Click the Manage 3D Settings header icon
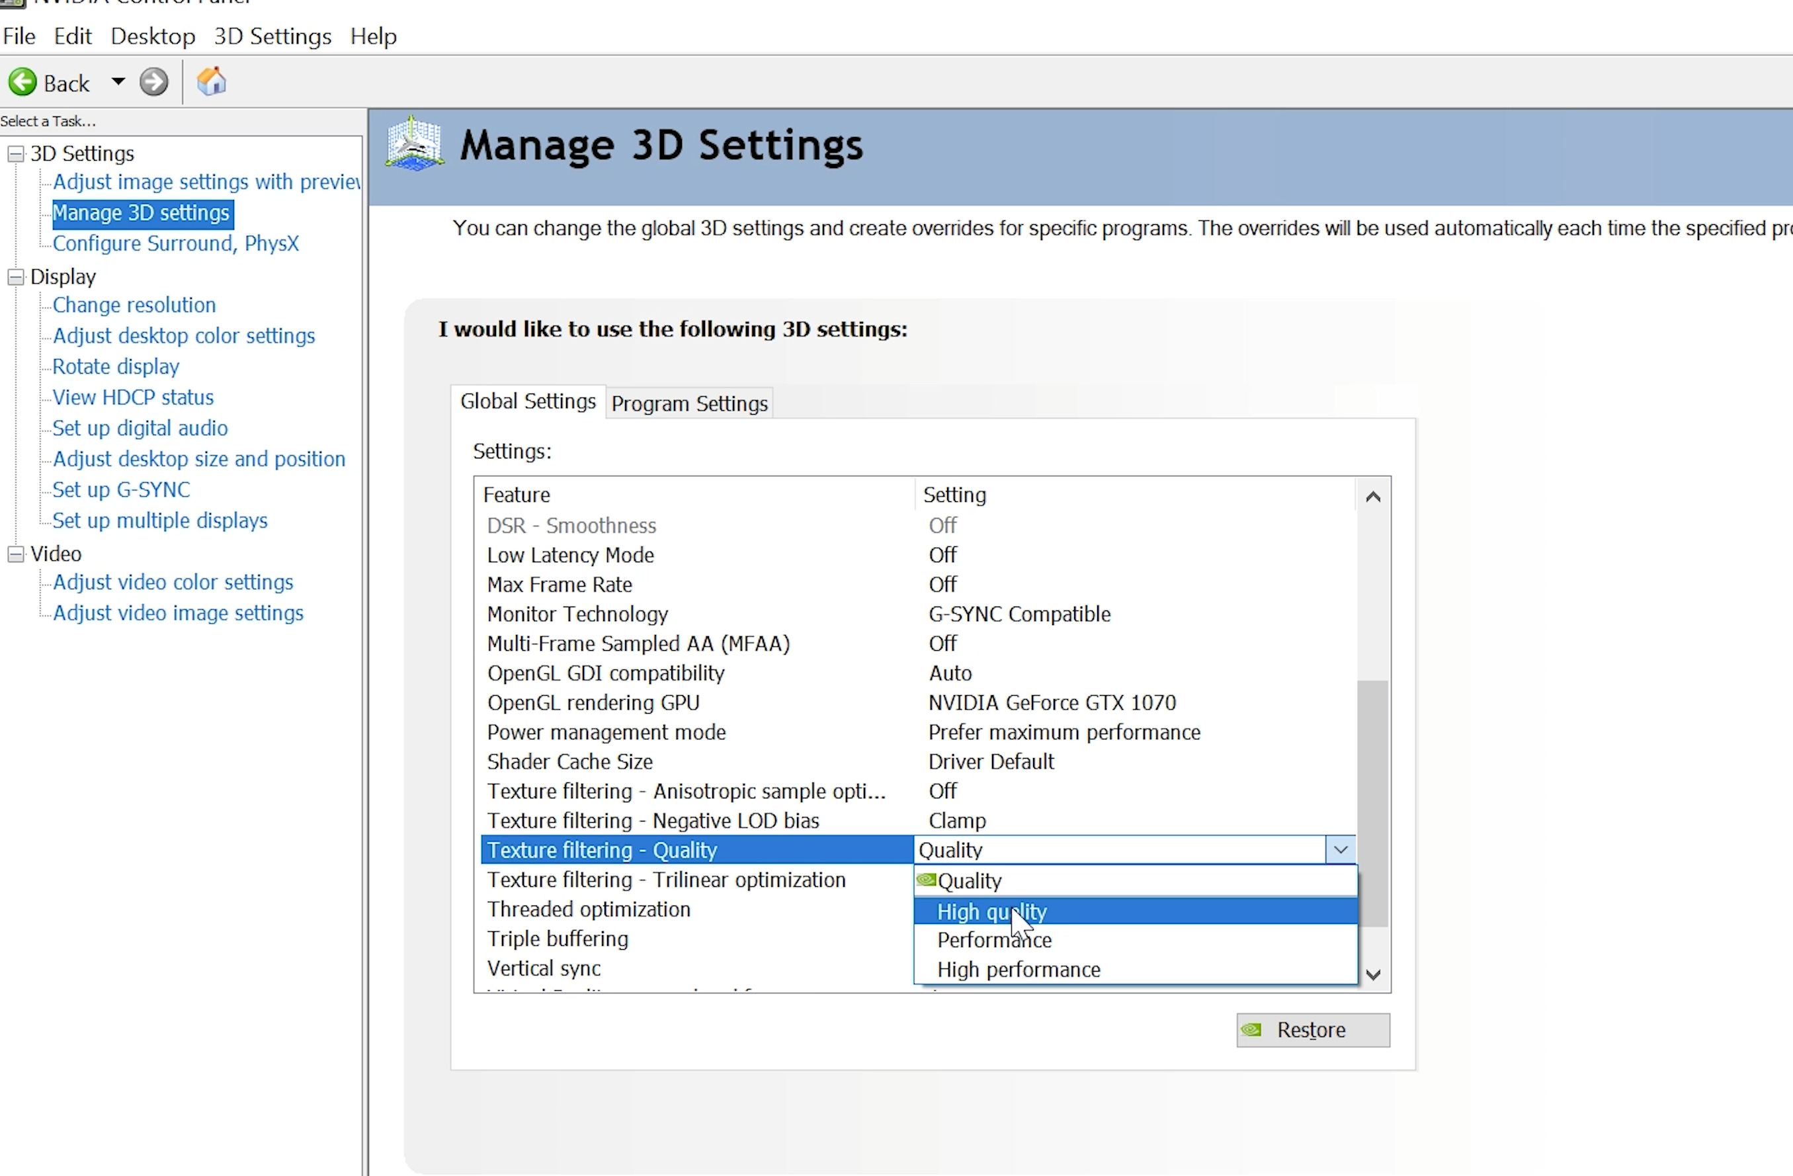The width and height of the screenshot is (1793, 1176). point(413,143)
